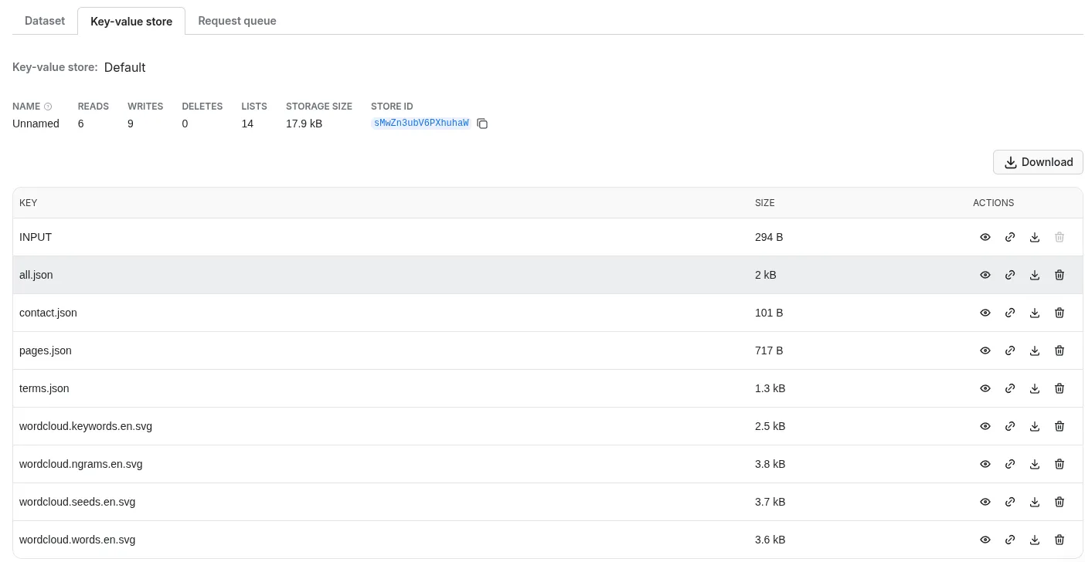Open the Request queue tab

coord(236,21)
